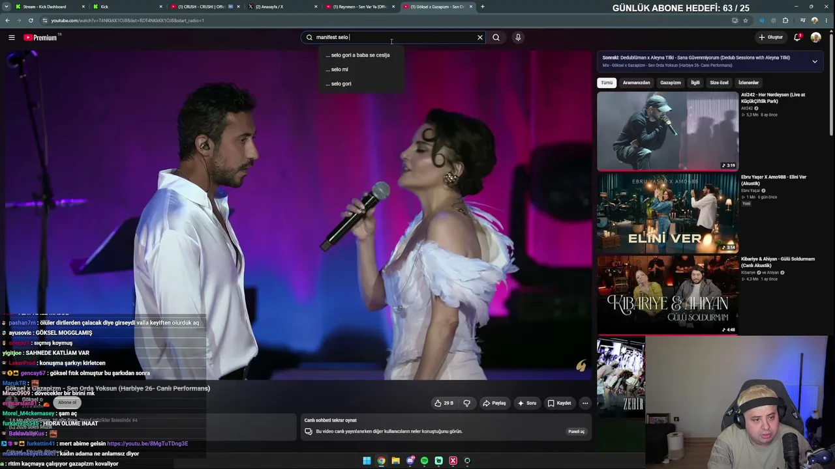Select the Tümü filter chip
The height and width of the screenshot is (469, 835).
(607, 83)
